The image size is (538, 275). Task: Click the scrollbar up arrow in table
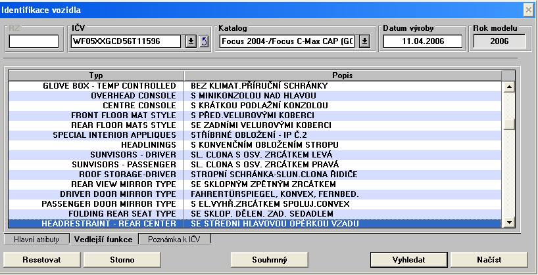[508, 86]
